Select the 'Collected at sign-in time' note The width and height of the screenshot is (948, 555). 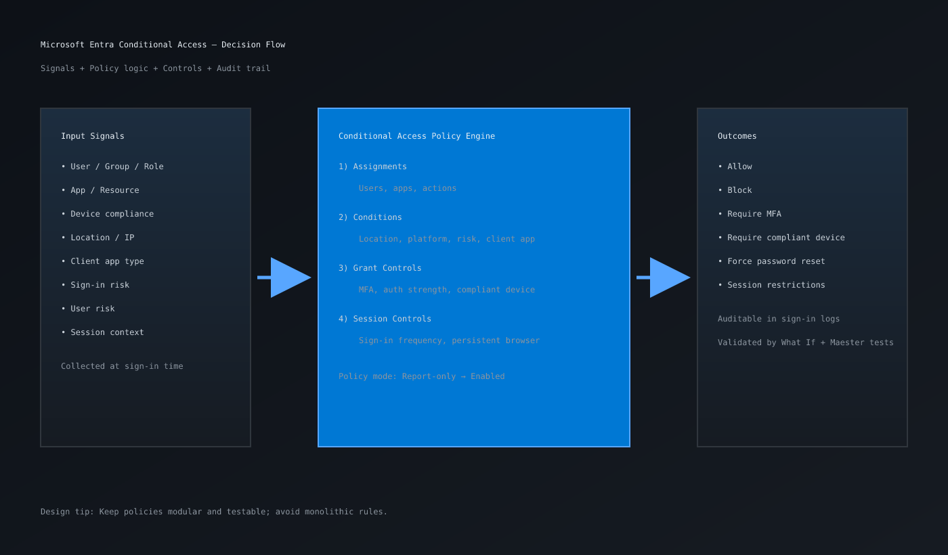(x=122, y=366)
